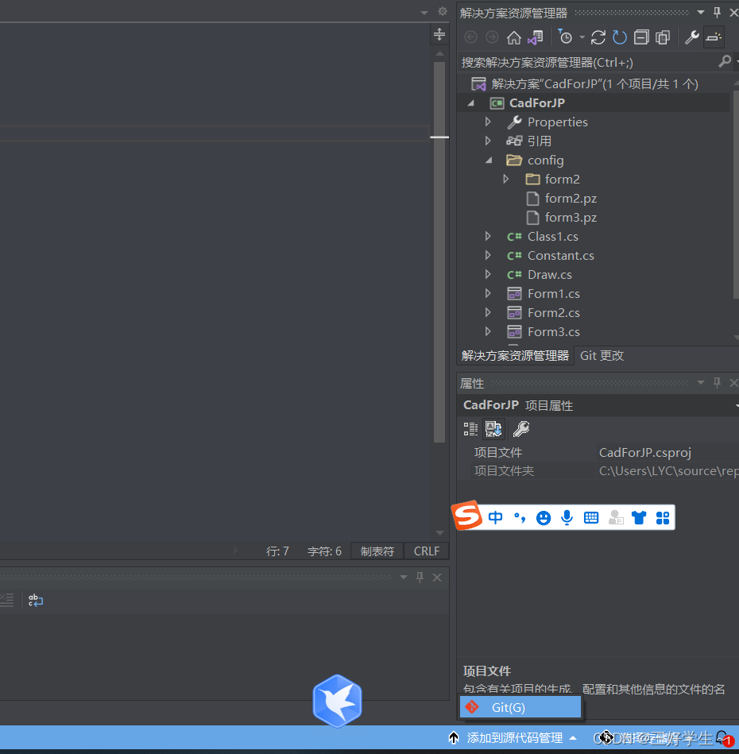The height and width of the screenshot is (754, 739).
Task: Switch Properties panel to categorized view
Action: tap(470, 428)
